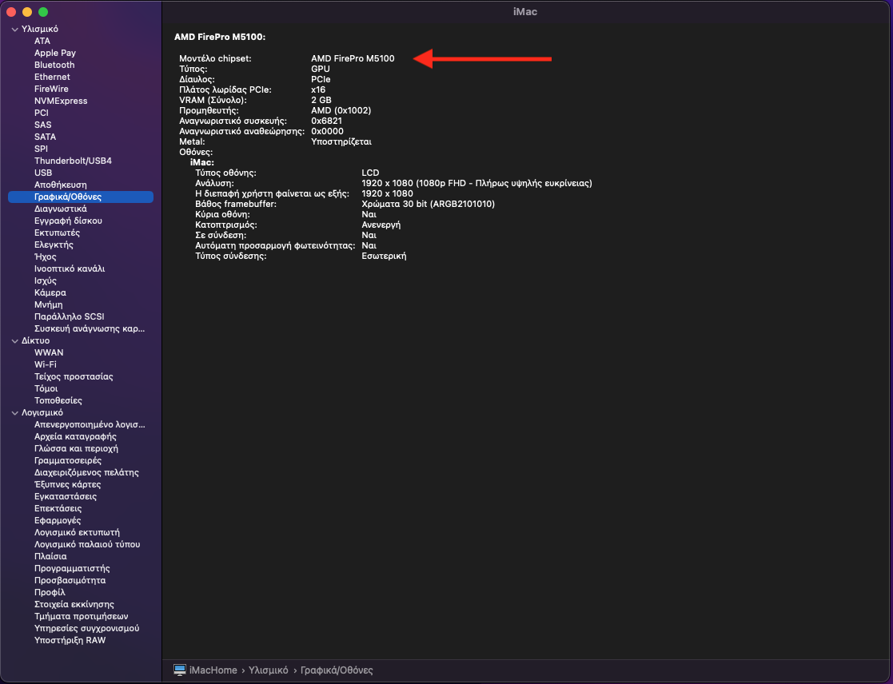Select Bluetooth in the hardware list
The height and width of the screenshot is (684, 893).
coord(54,65)
